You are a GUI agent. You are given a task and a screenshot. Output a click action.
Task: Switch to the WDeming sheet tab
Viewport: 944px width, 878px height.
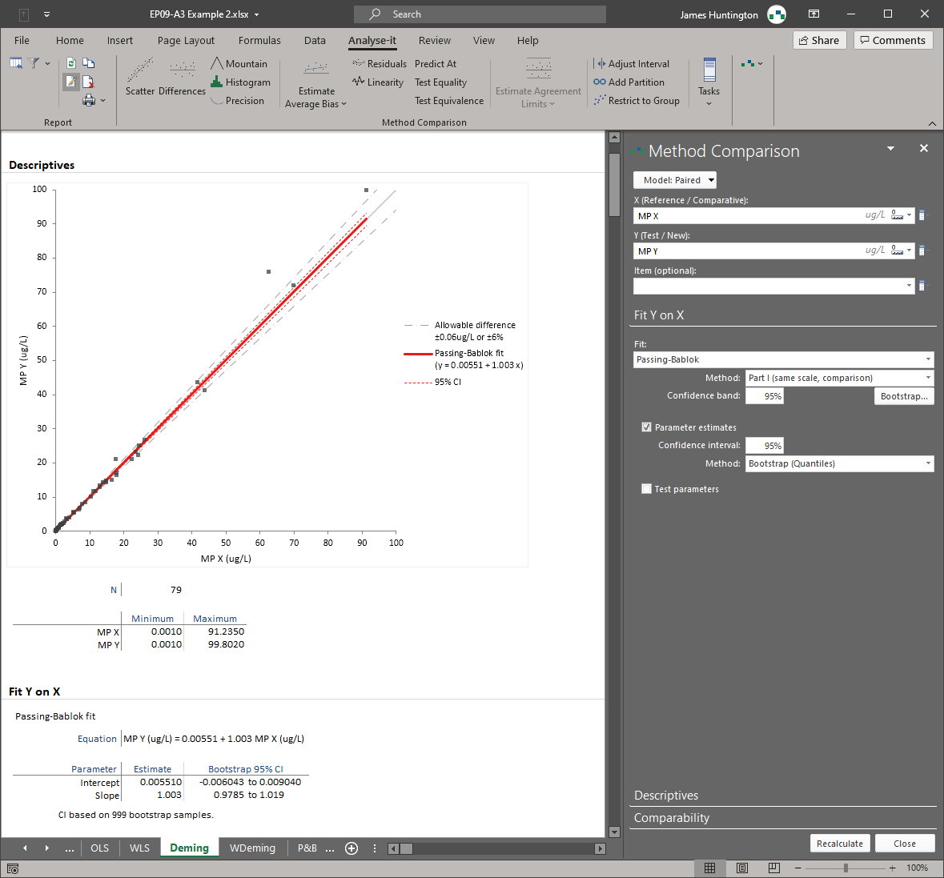252,848
